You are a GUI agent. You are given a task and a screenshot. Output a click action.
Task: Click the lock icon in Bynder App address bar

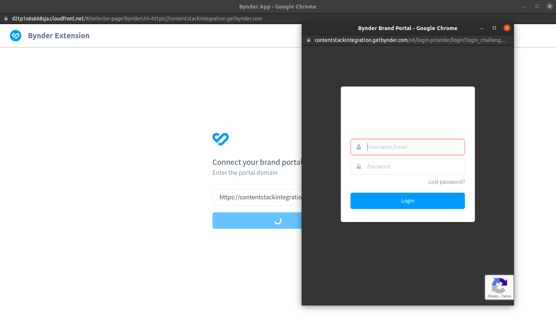point(6,19)
